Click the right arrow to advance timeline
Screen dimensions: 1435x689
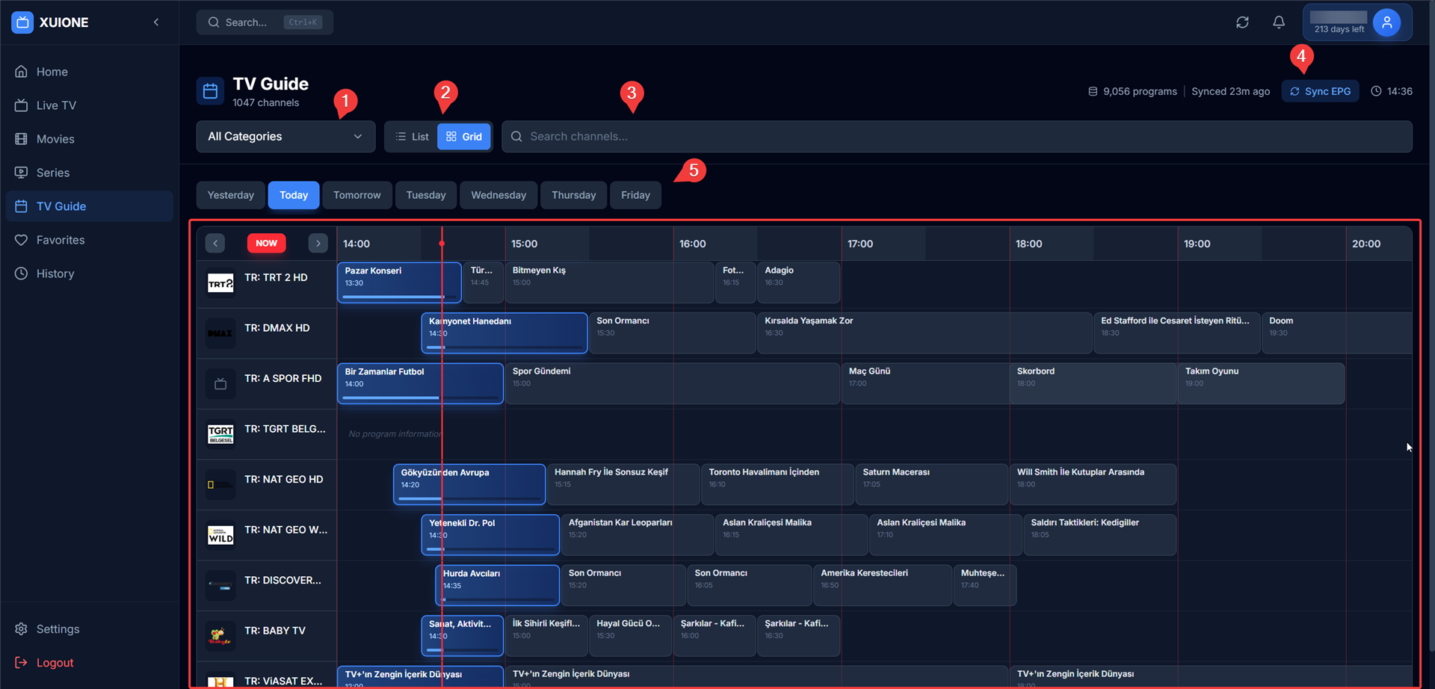(318, 243)
